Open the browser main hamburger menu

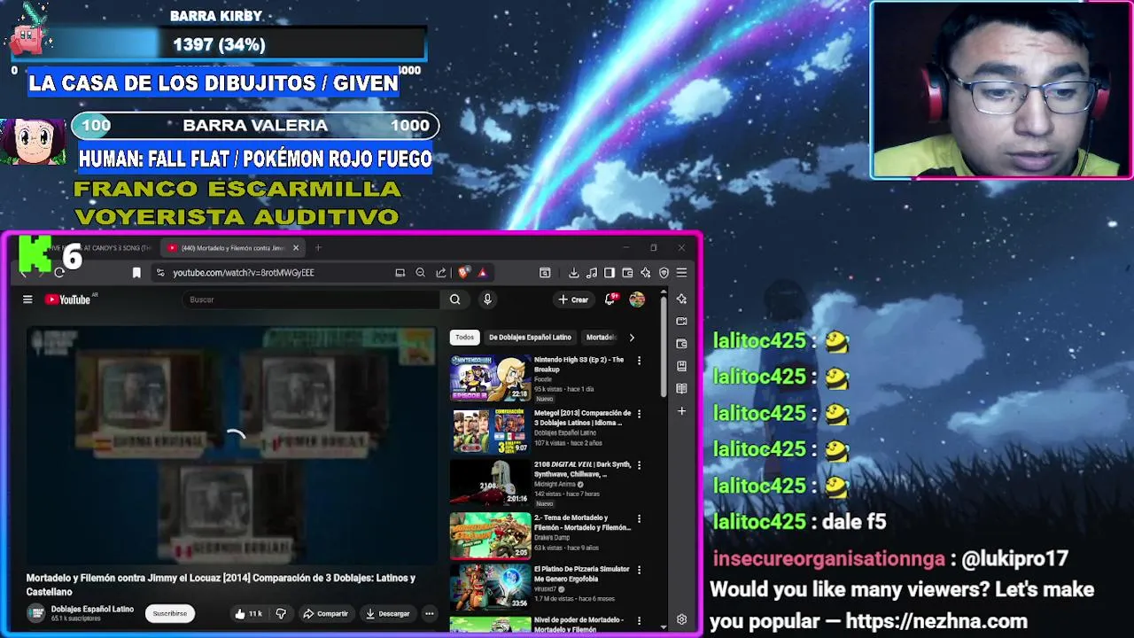click(x=681, y=273)
